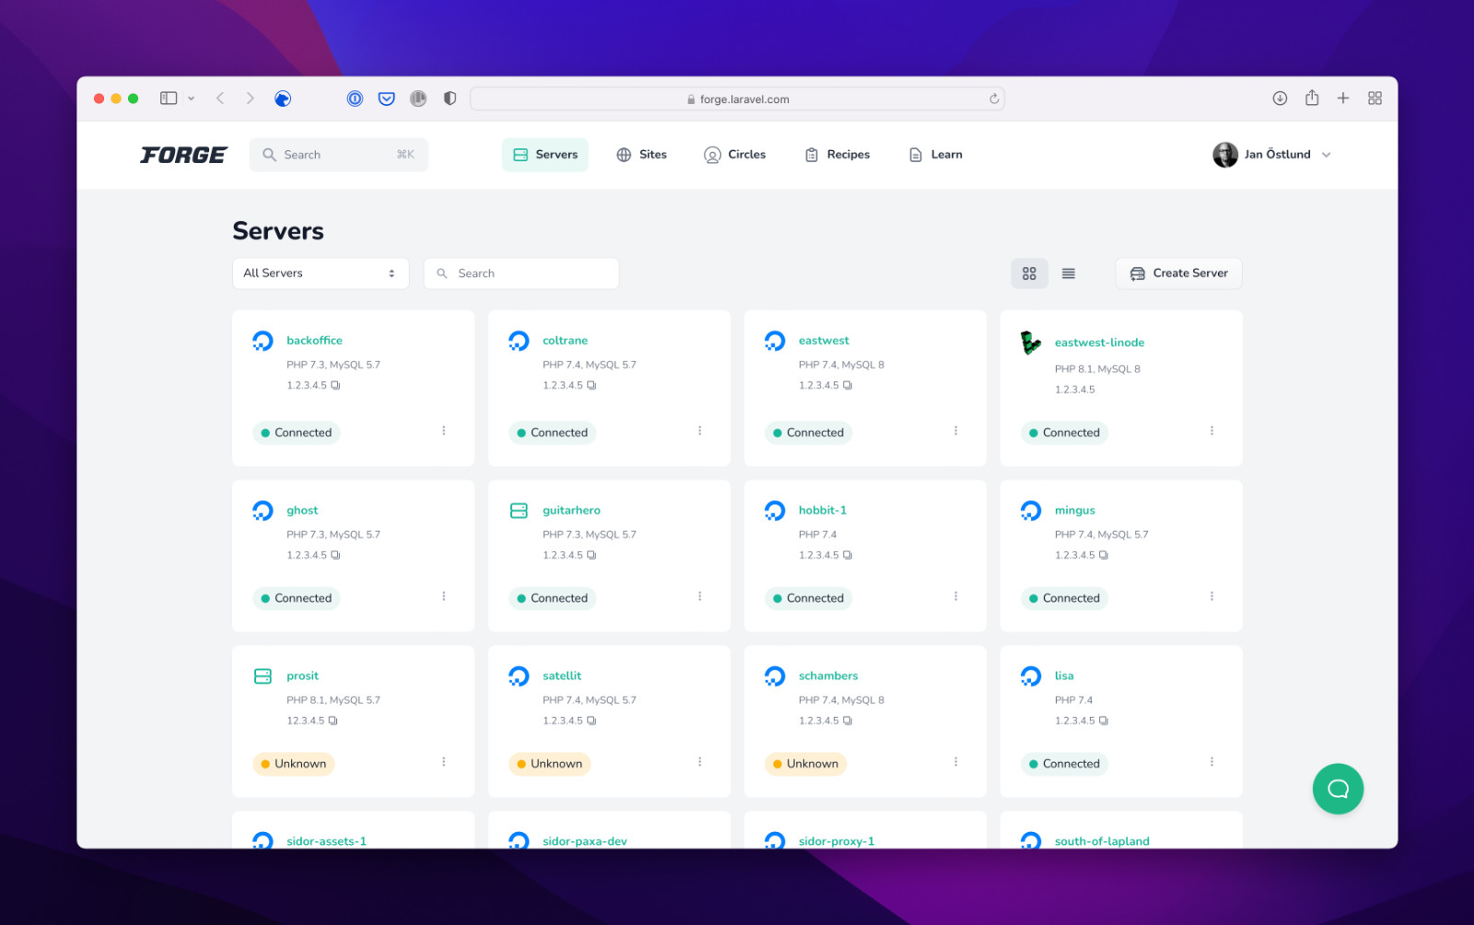Open the Learn page
The height and width of the screenshot is (925, 1474).
click(x=935, y=154)
